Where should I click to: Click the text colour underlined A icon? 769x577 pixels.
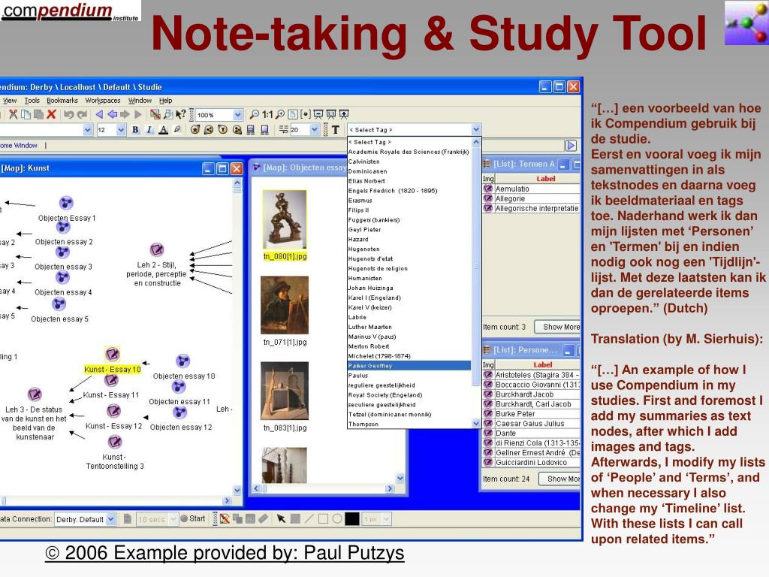click(x=163, y=129)
